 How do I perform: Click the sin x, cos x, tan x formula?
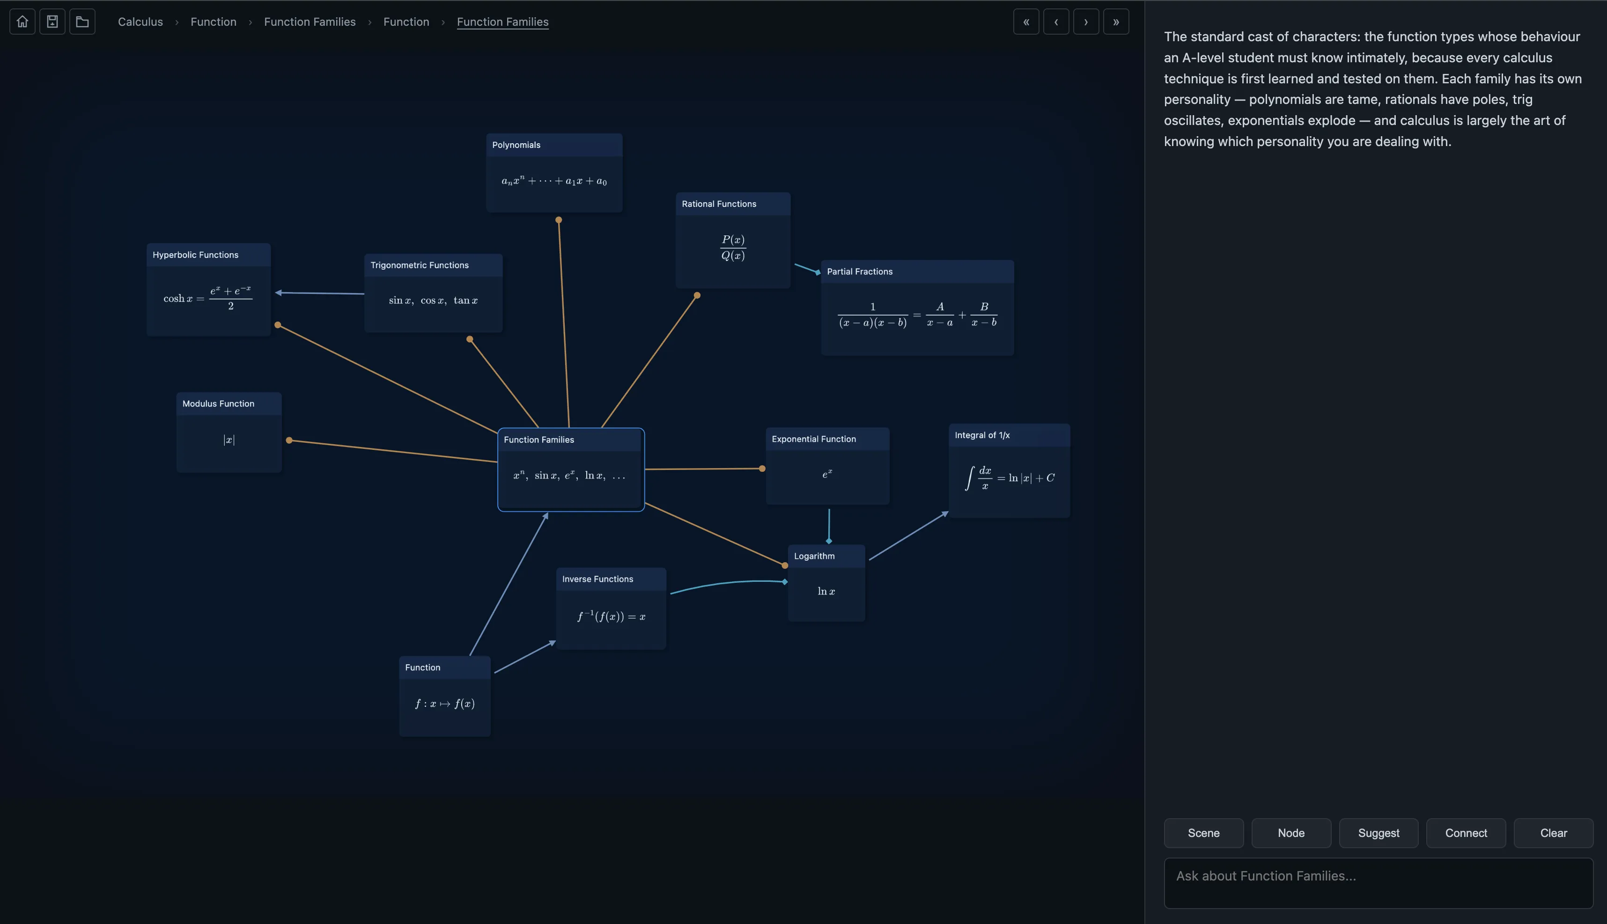pos(433,300)
